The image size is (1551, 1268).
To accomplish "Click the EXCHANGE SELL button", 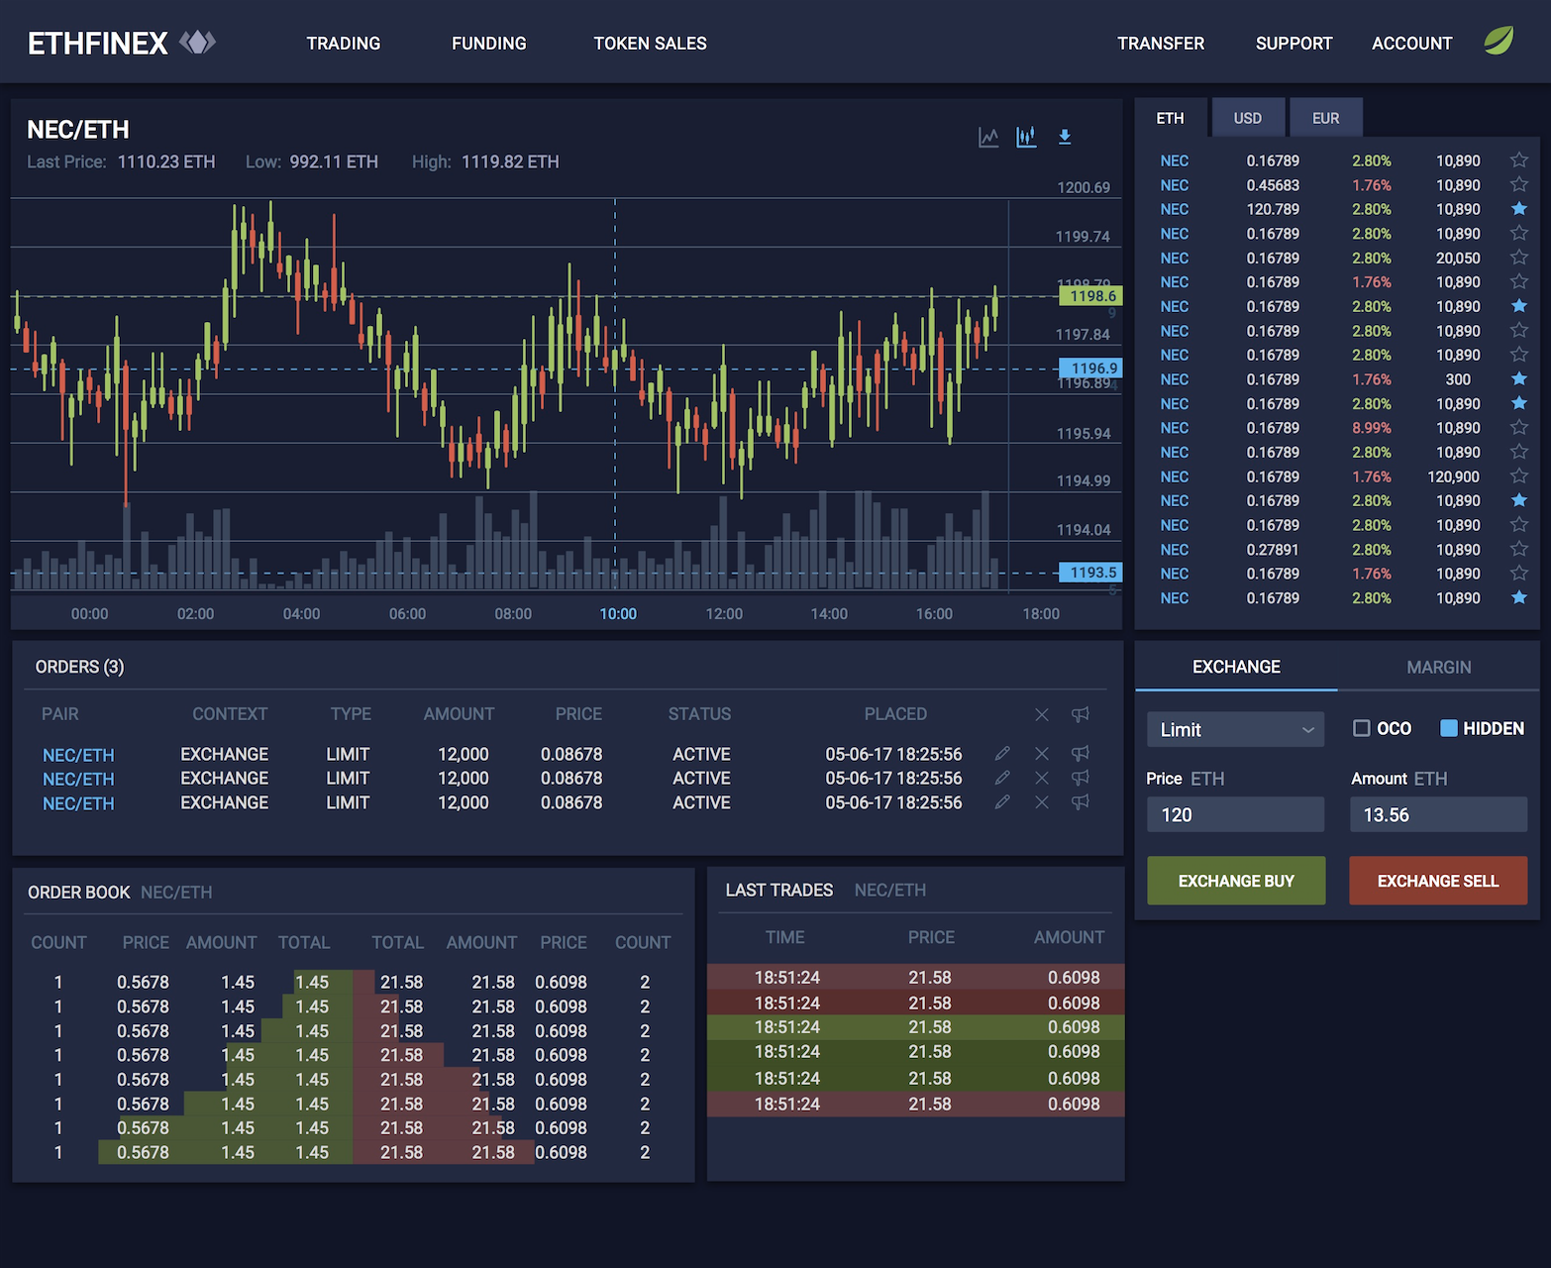I will 1438,881.
